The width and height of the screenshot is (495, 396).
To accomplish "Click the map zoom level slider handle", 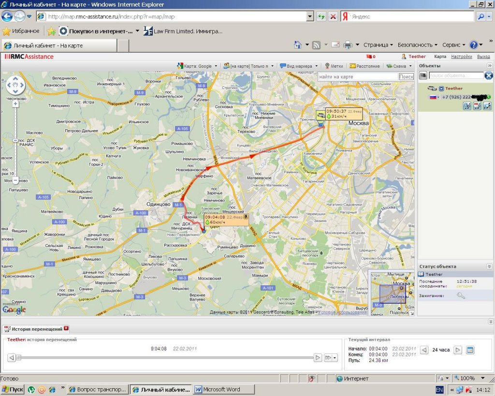I will (x=15, y=140).
